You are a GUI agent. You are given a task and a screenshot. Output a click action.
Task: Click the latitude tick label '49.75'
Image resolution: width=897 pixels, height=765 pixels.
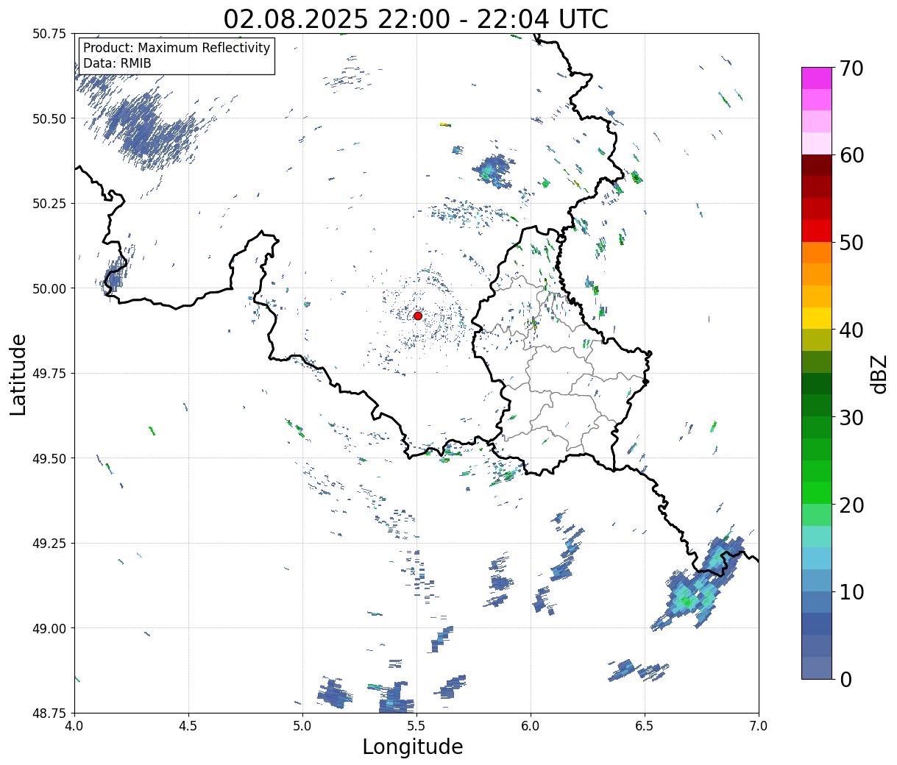49,374
